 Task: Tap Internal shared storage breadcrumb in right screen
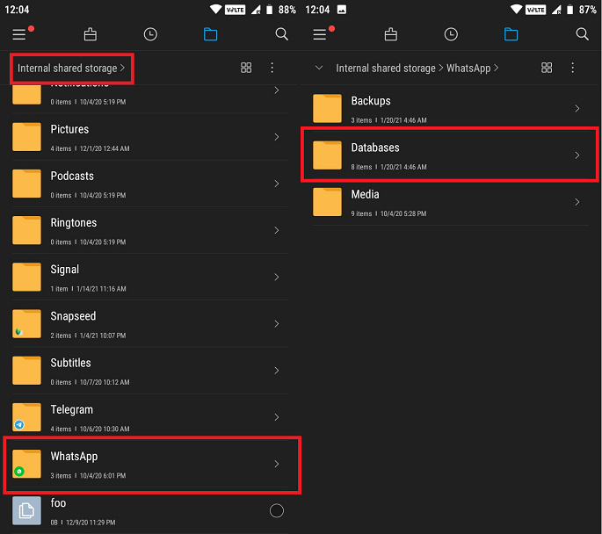386,69
